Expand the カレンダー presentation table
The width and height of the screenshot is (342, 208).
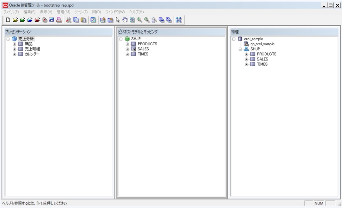pos(14,54)
